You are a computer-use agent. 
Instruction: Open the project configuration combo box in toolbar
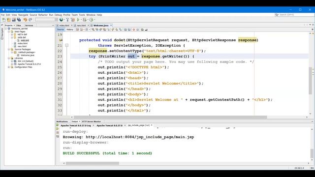pos(46,20)
